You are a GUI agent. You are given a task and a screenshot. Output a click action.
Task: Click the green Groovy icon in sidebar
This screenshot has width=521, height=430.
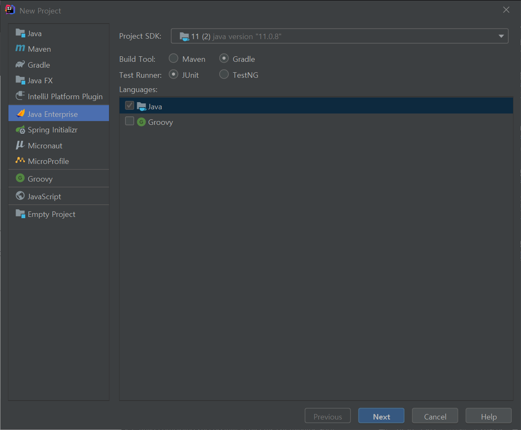click(x=20, y=178)
